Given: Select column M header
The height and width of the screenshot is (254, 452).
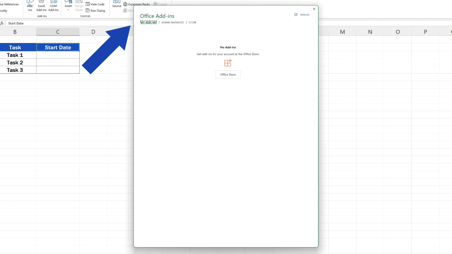Looking at the screenshot, I should (x=342, y=32).
